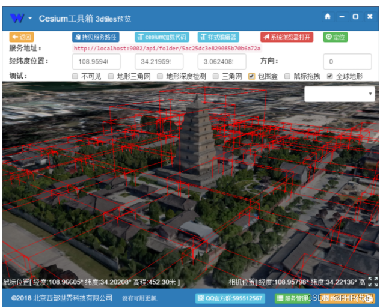Click the ©2018 北京西部世界科技有限公司 copyright text
This screenshot has height=308, width=383.
coord(62,298)
